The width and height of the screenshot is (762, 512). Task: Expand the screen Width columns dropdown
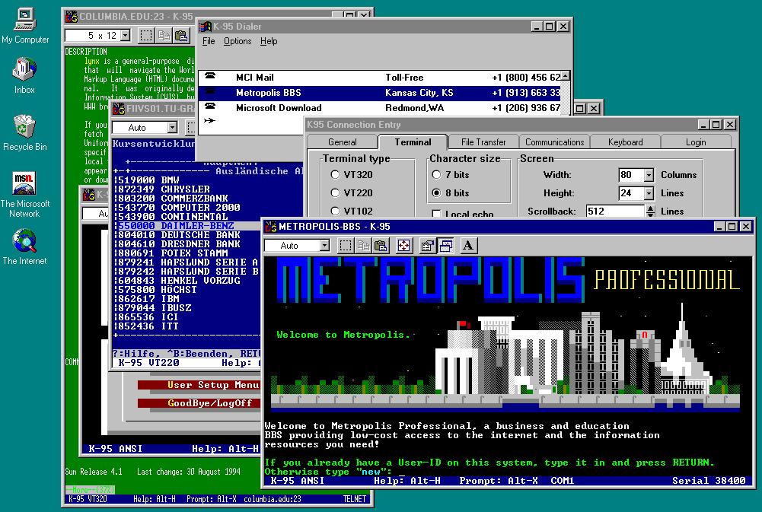pyautogui.click(x=649, y=175)
